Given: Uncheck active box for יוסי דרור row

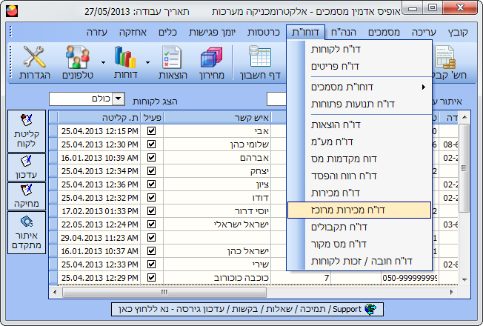Looking at the screenshot, I should click(x=151, y=210).
